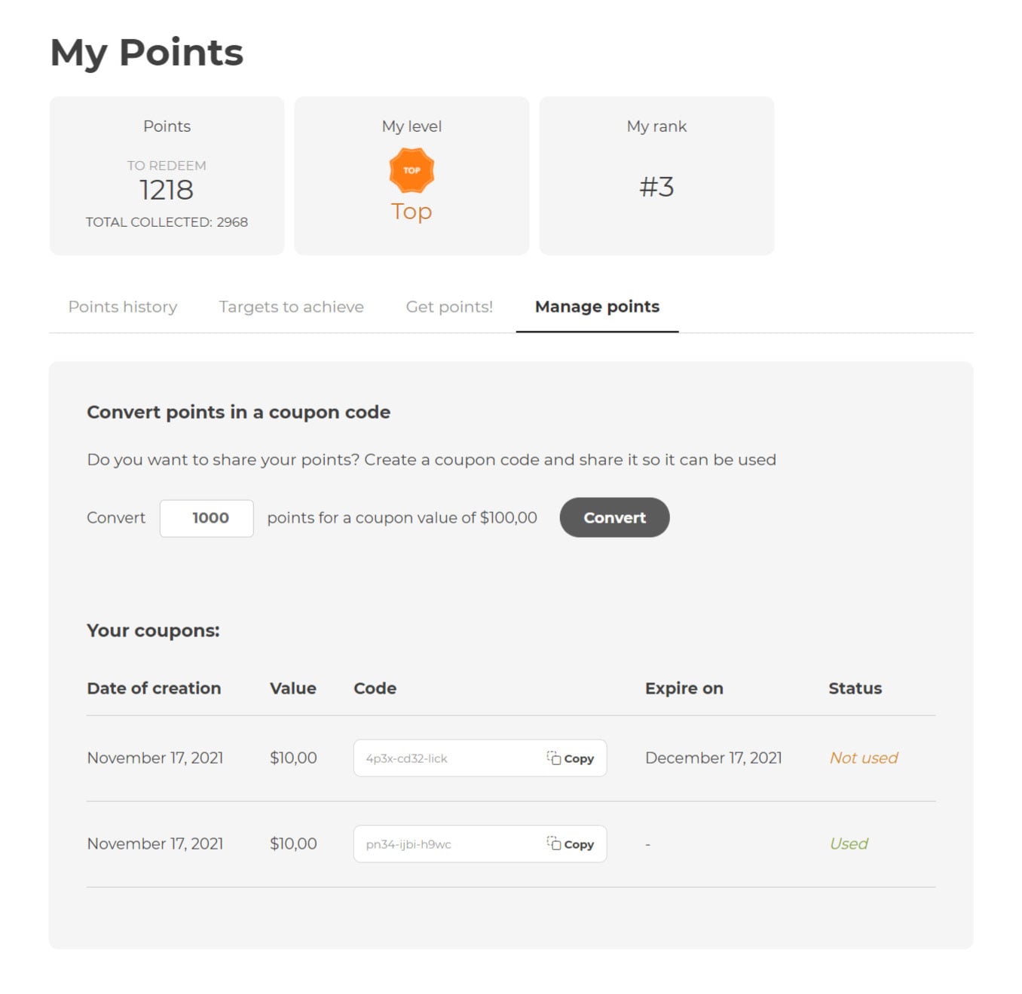Screen dimensions: 1022x994
Task: Click the #3 rank number
Action: tap(656, 187)
